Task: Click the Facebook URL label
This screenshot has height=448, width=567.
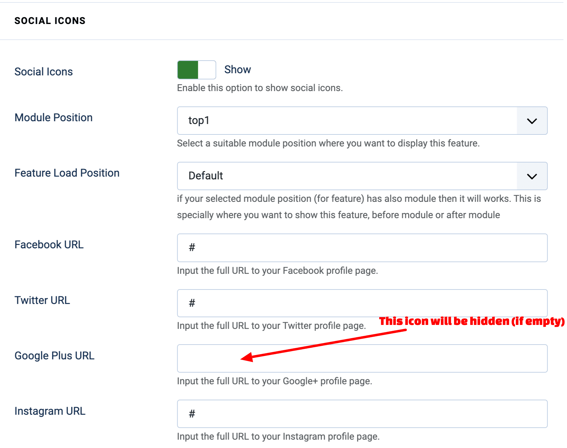Action: tap(49, 245)
